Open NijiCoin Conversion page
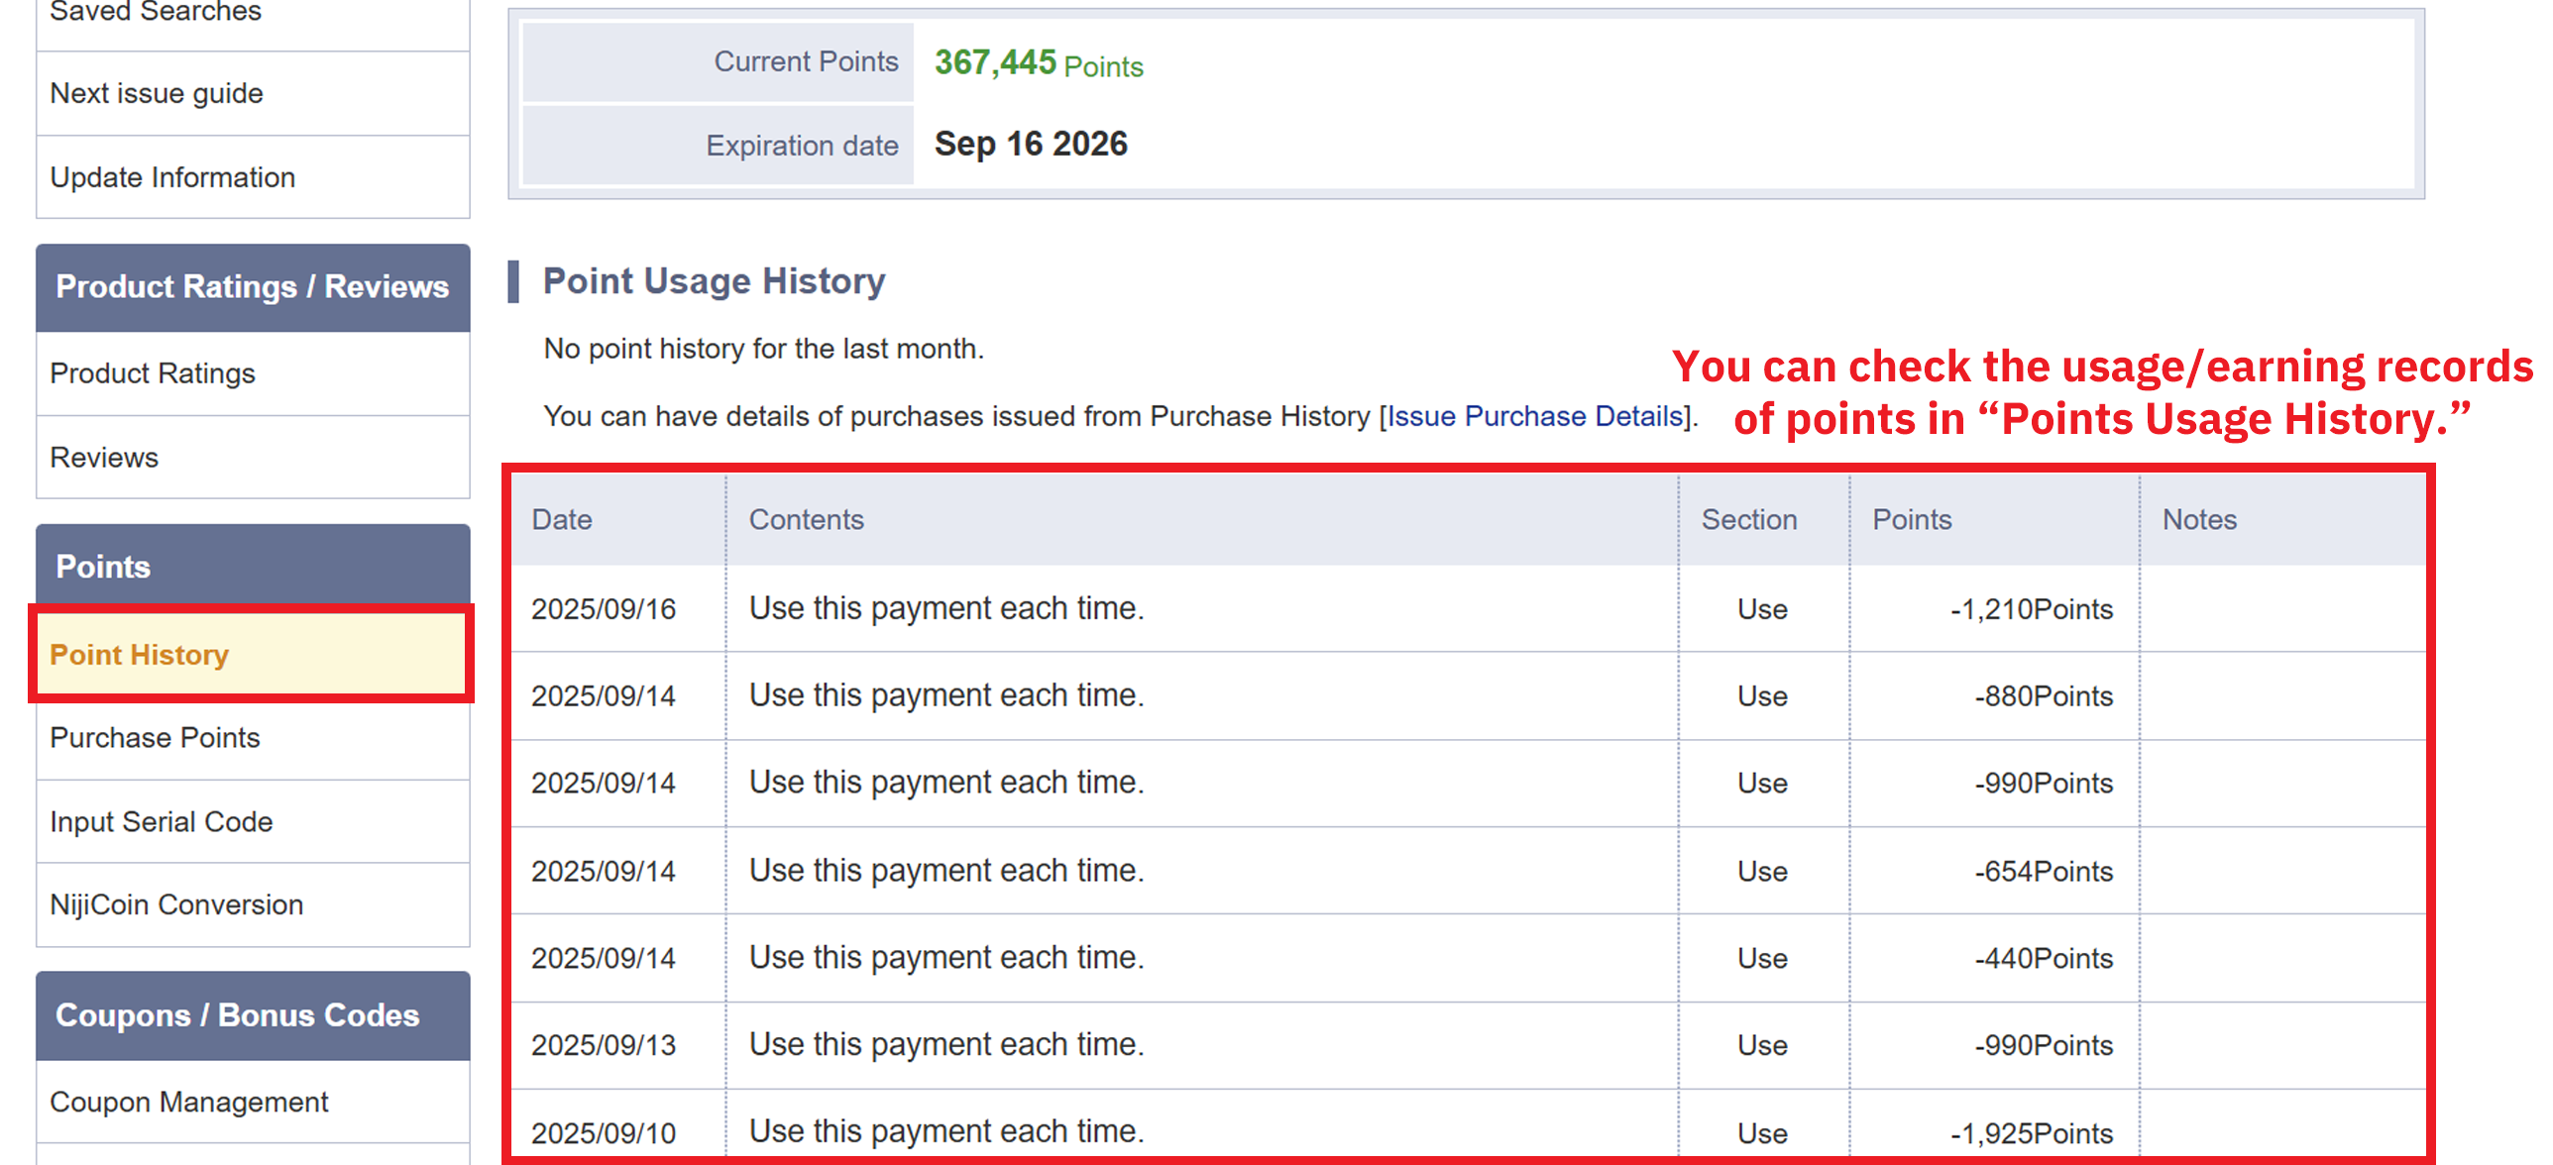Image resolution: width=2553 pixels, height=1165 pixels. click(176, 904)
